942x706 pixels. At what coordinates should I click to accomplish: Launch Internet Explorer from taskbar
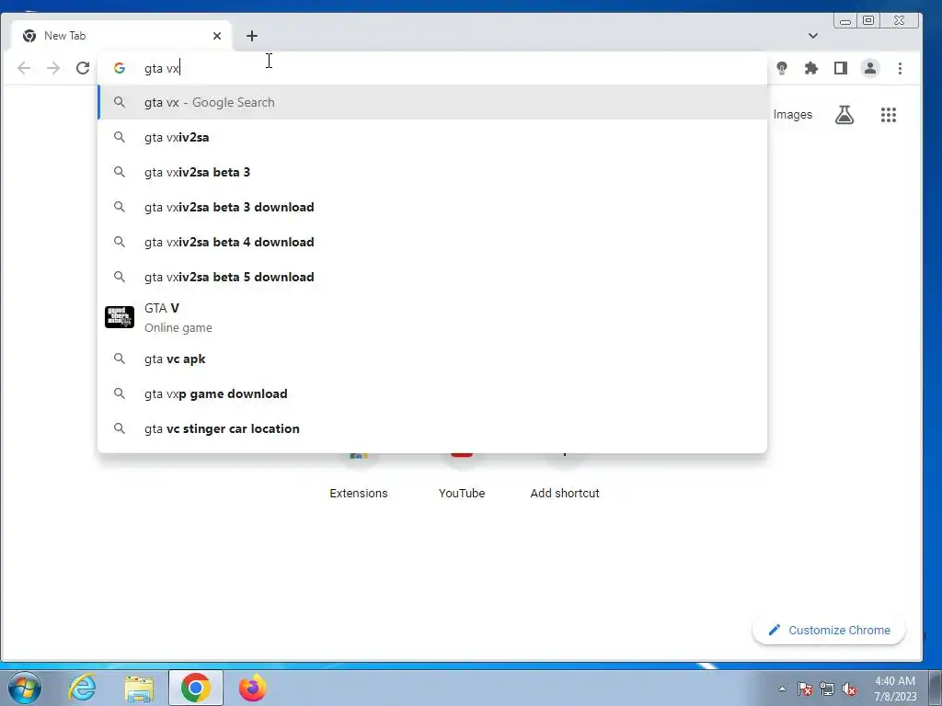82,688
